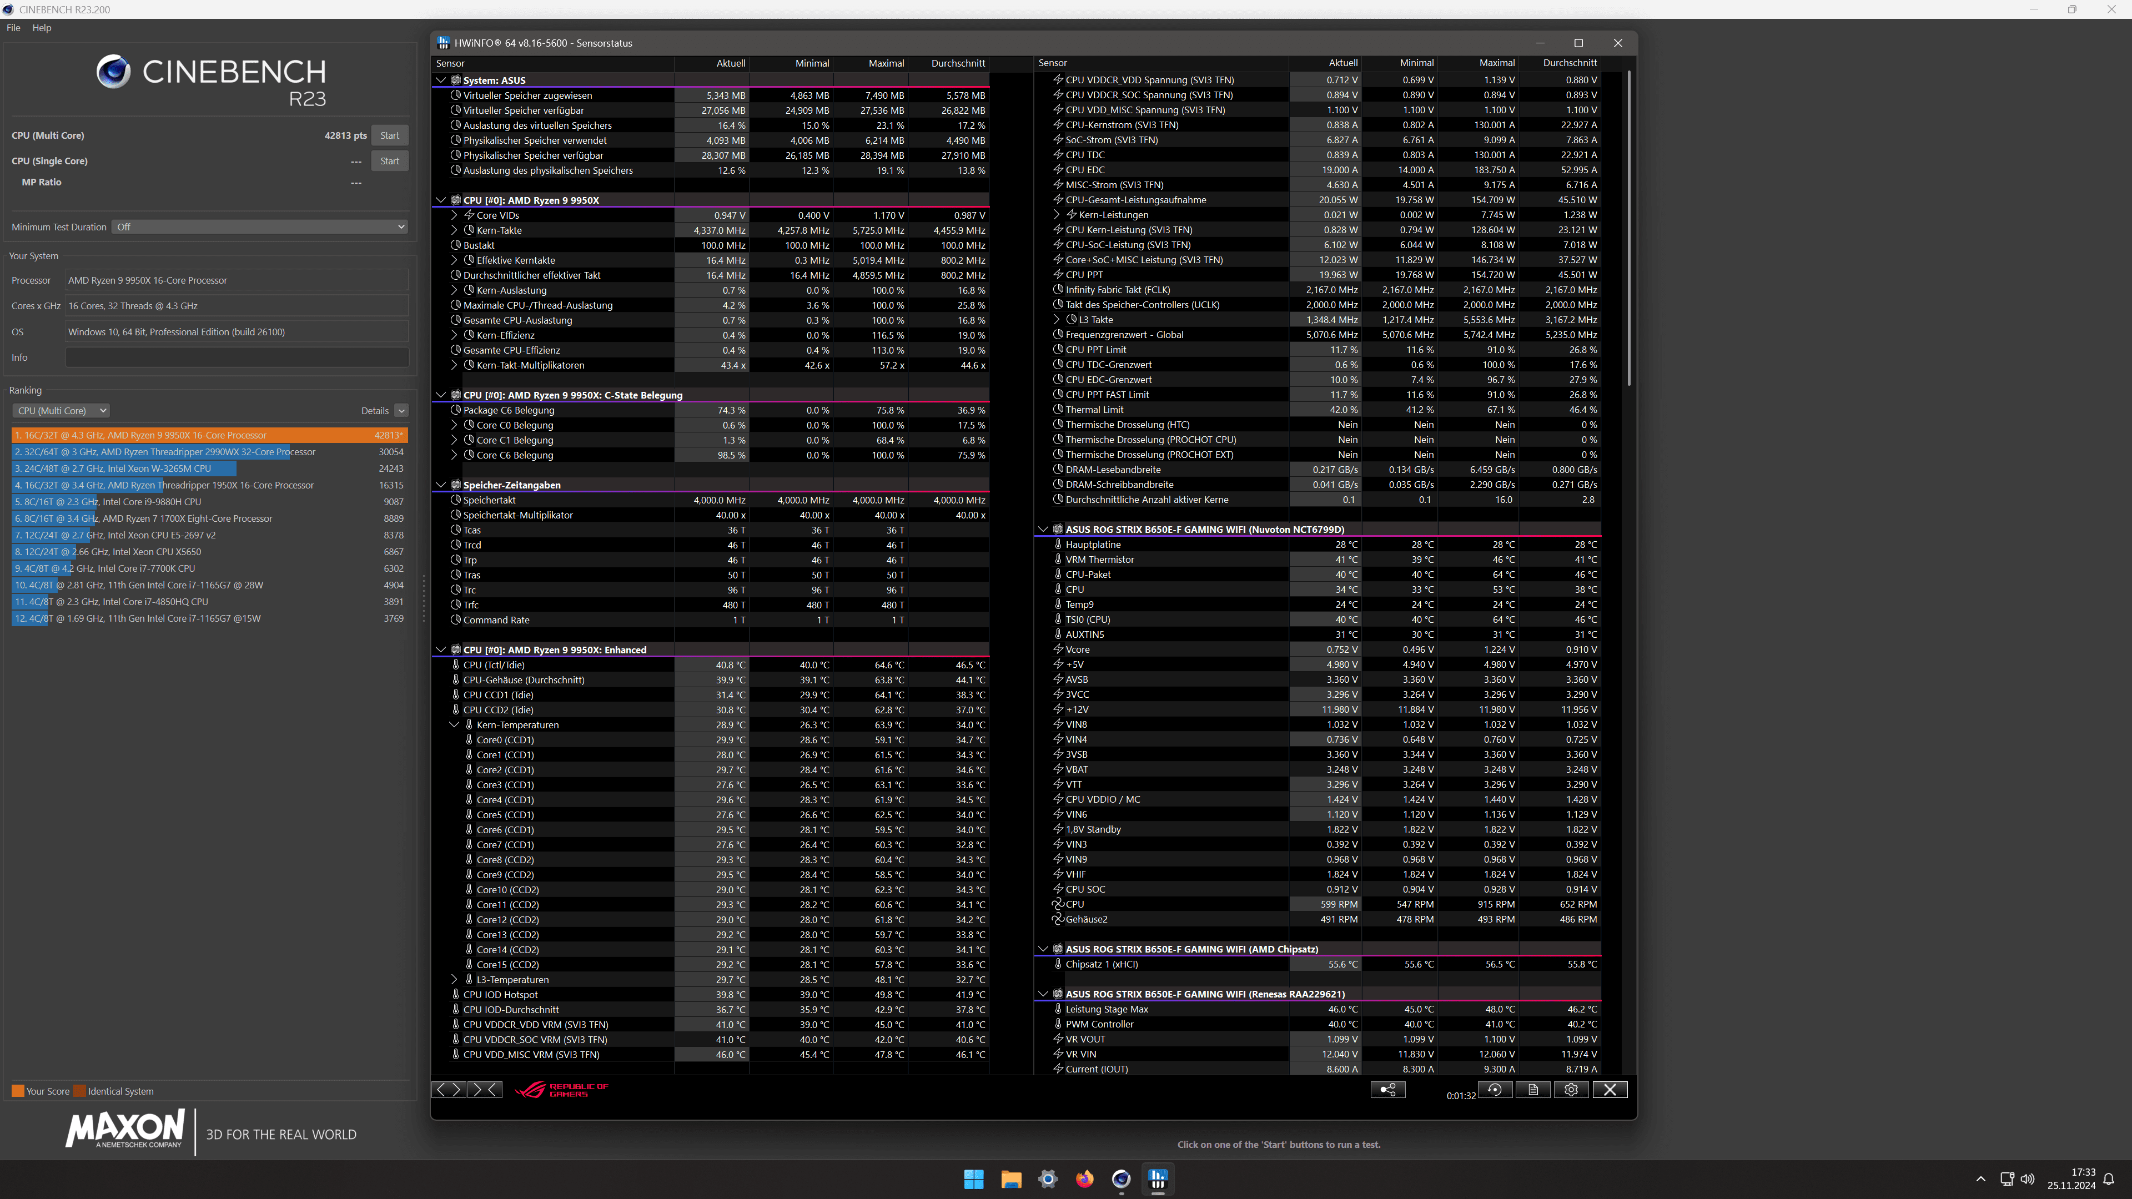Start the CPU Multi Core test
Screen dimensions: 2132x1199
coord(389,135)
